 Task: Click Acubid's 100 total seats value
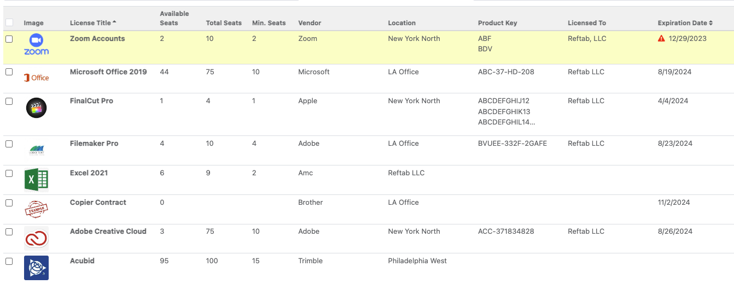tap(212, 261)
